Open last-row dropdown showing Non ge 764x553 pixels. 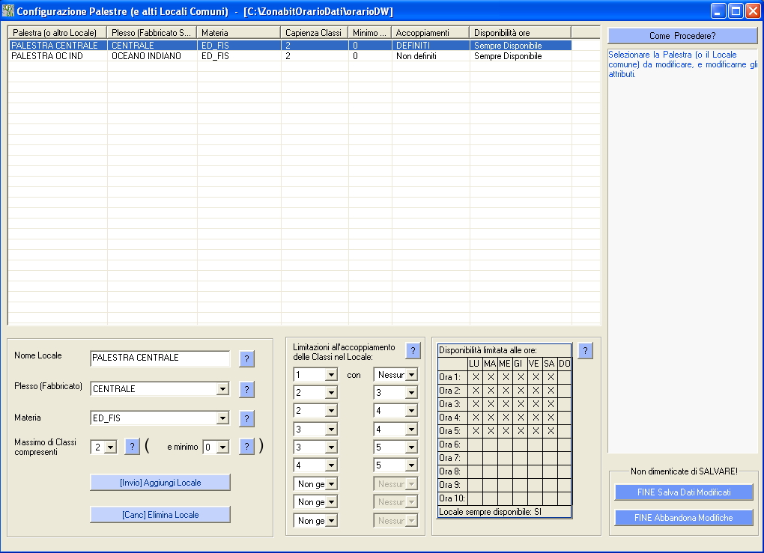point(331,520)
